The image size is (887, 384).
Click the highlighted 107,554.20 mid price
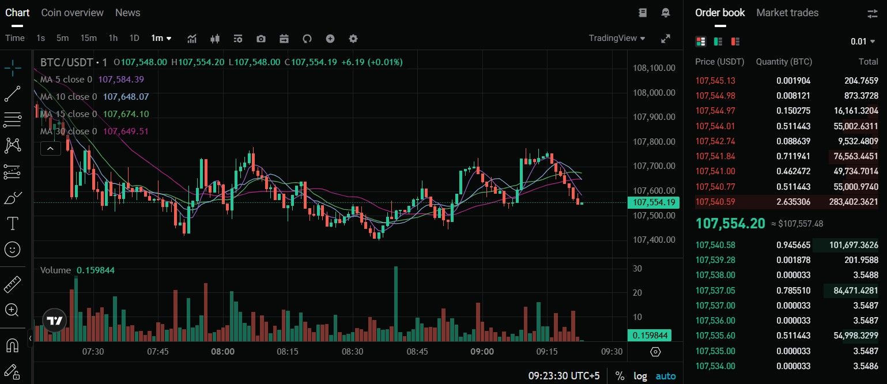731,224
